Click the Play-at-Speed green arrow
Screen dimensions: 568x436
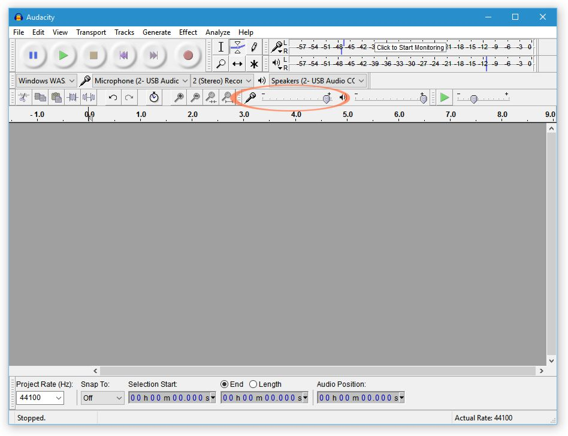tap(444, 97)
